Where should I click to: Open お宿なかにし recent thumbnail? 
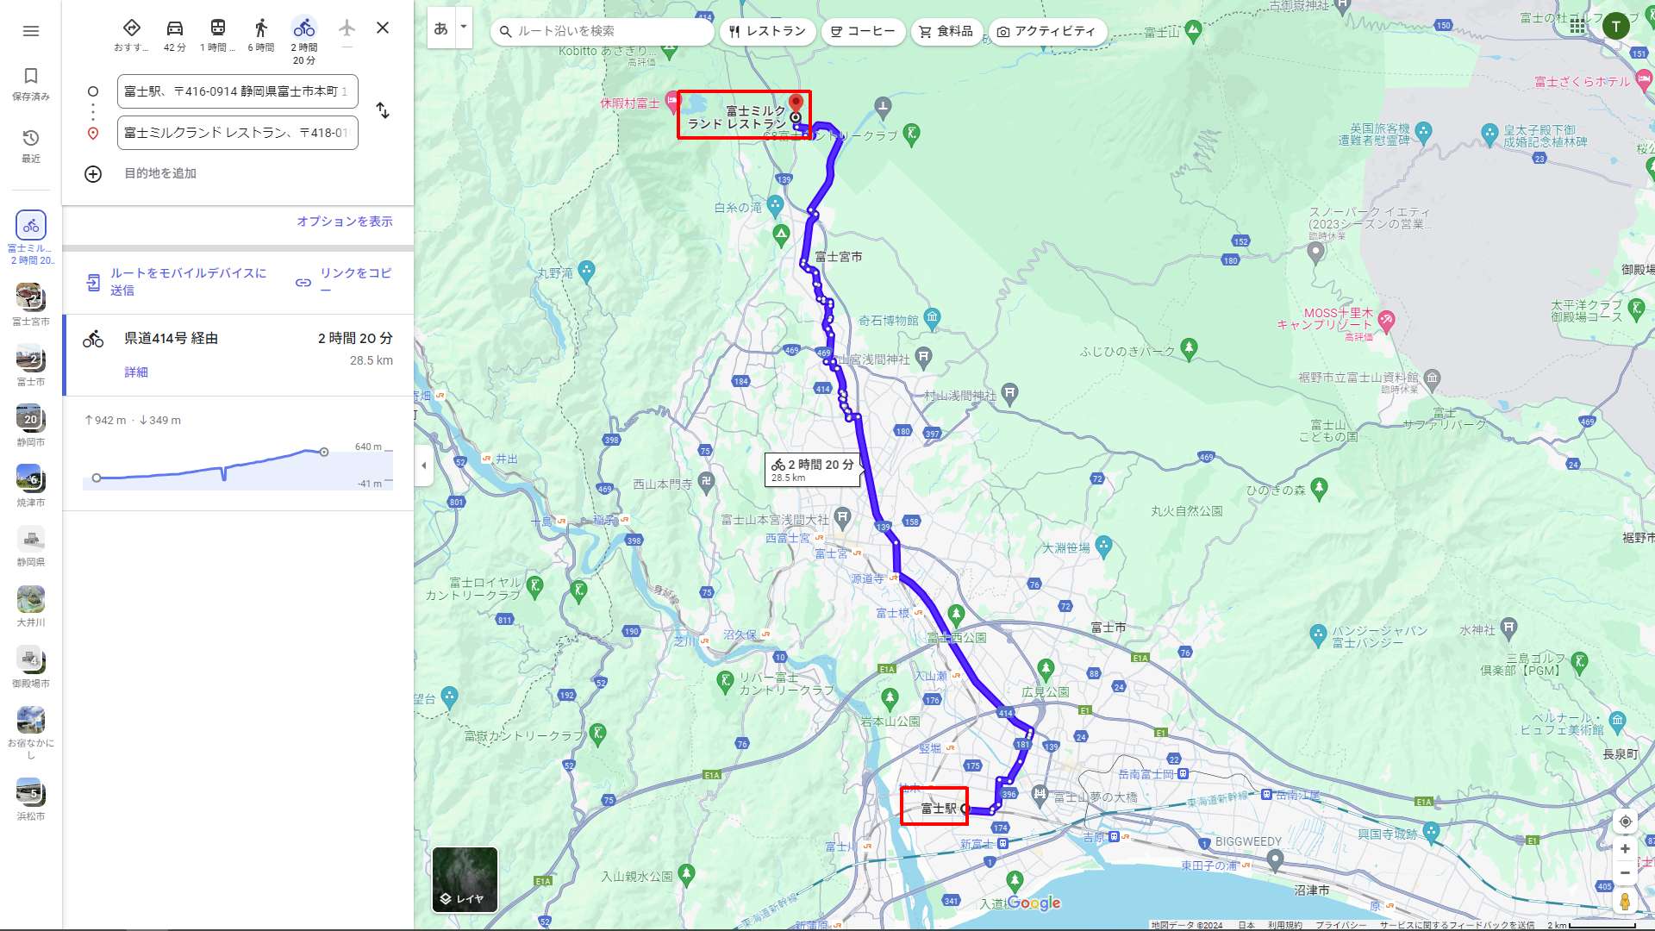coord(31,733)
